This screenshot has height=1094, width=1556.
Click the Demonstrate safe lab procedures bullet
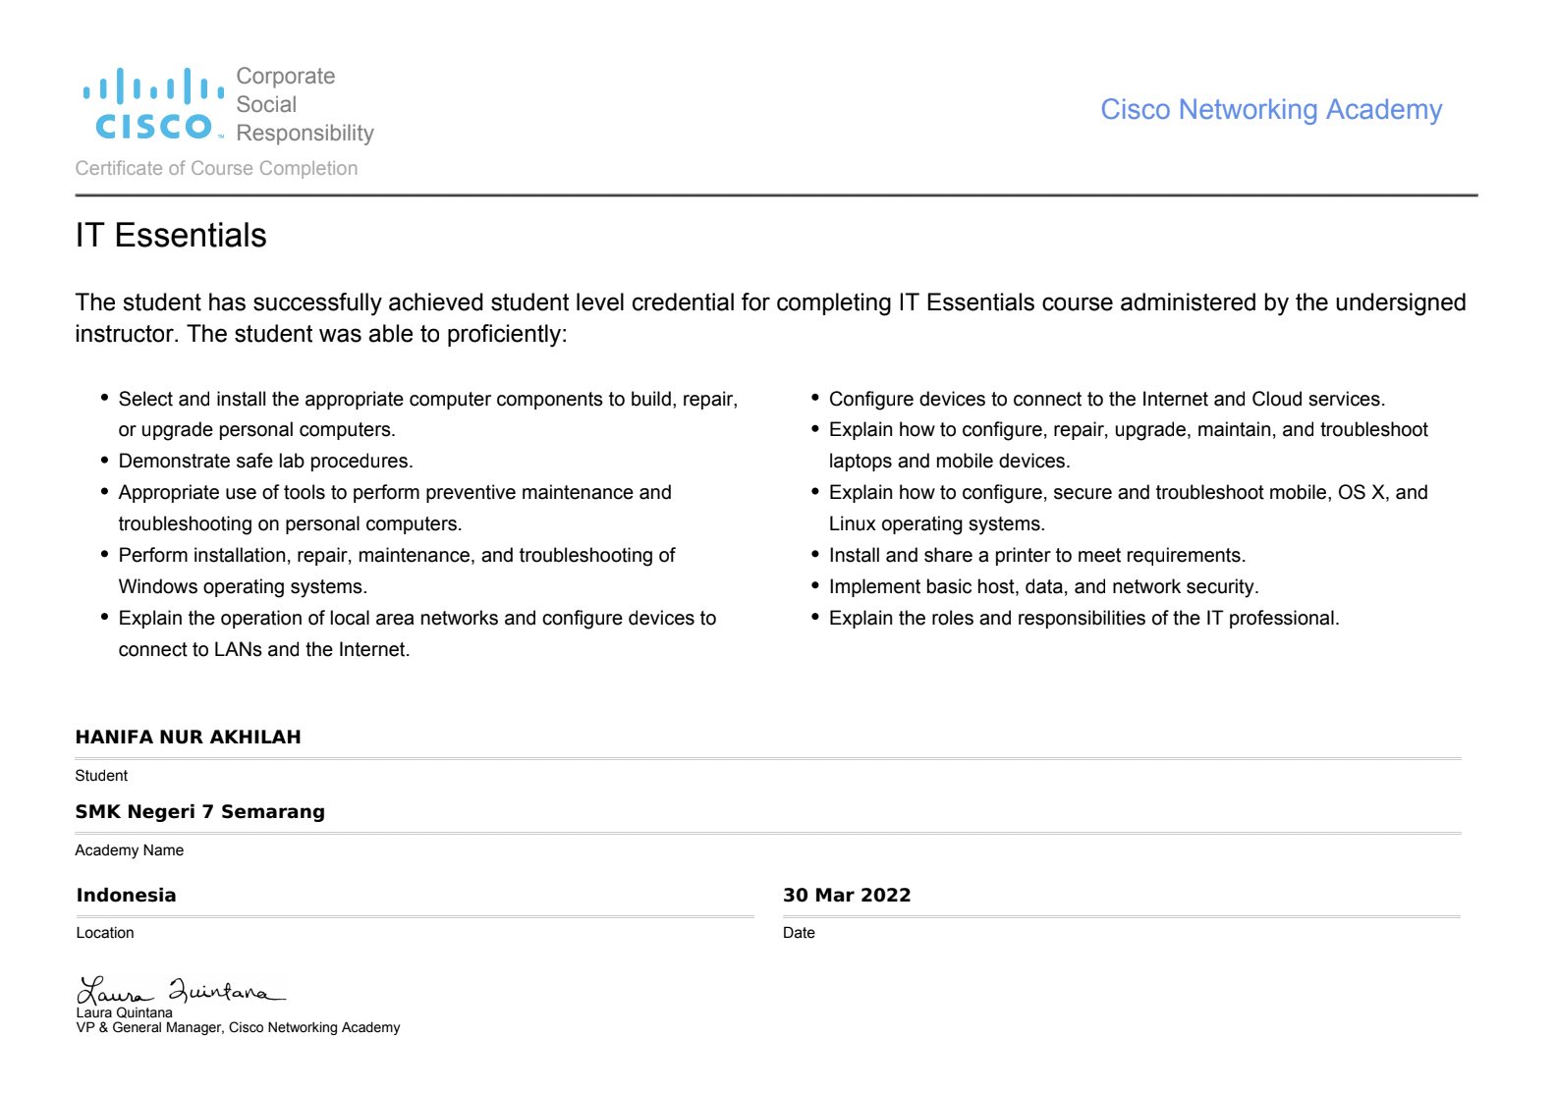point(265,462)
